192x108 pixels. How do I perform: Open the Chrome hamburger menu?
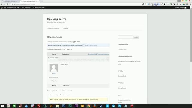pos(190,4)
